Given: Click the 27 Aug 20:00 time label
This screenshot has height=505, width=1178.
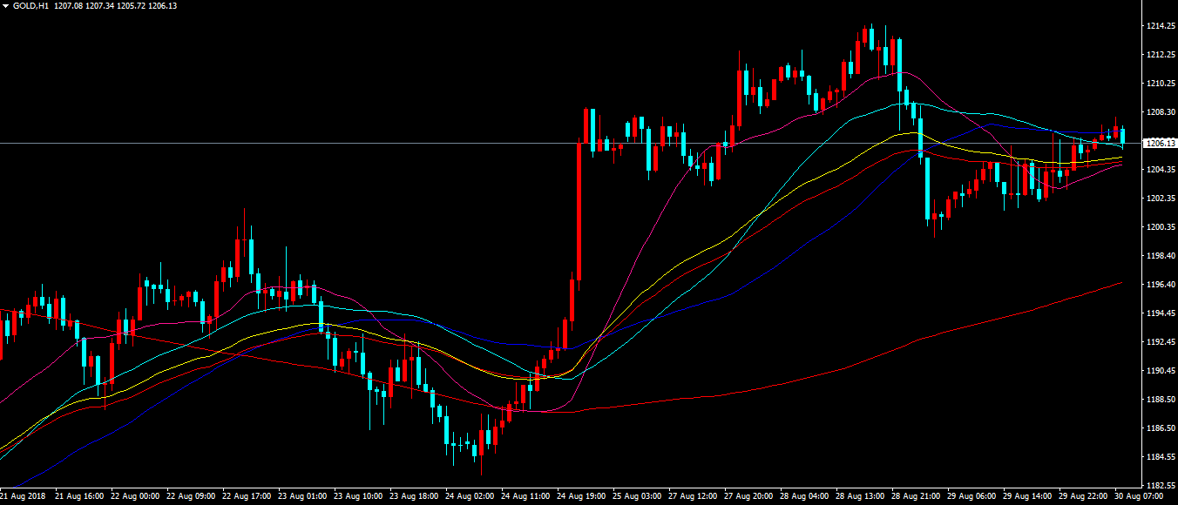Looking at the screenshot, I should click(x=748, y=496).
